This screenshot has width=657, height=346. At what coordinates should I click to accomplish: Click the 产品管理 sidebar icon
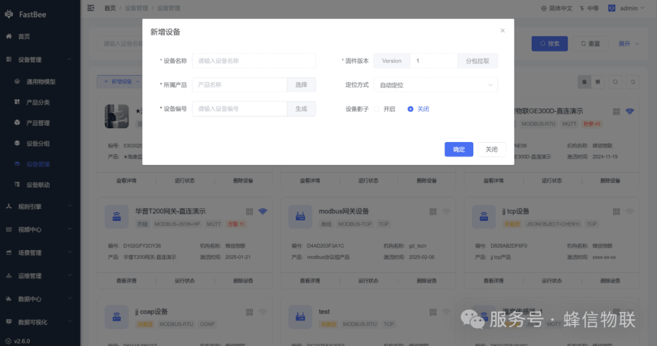17,123
